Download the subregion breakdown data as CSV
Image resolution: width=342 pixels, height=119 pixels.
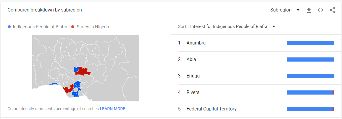(x=308, y=10)
